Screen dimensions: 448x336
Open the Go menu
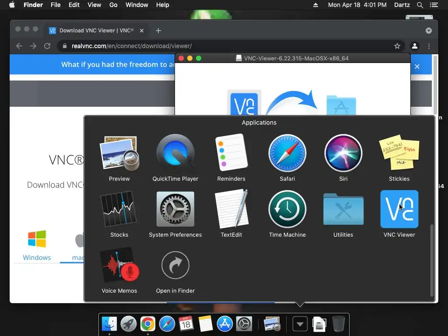pos(113,5)
